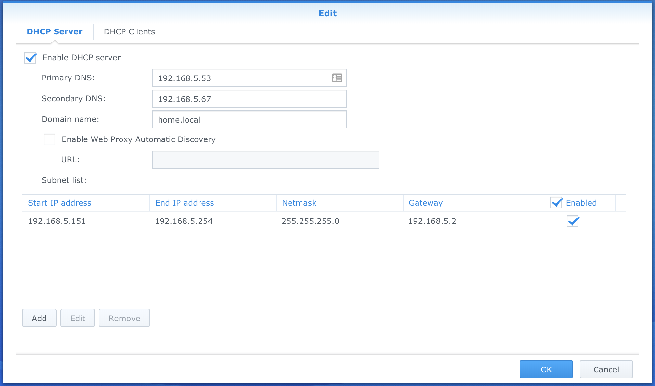
Task: Click the Edit subnet button
Action: 78,318
